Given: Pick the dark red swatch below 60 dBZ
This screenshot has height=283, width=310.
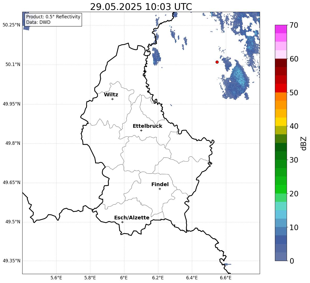Looking at the screenshot, I should pyautogui.click(x=281, y=63).
